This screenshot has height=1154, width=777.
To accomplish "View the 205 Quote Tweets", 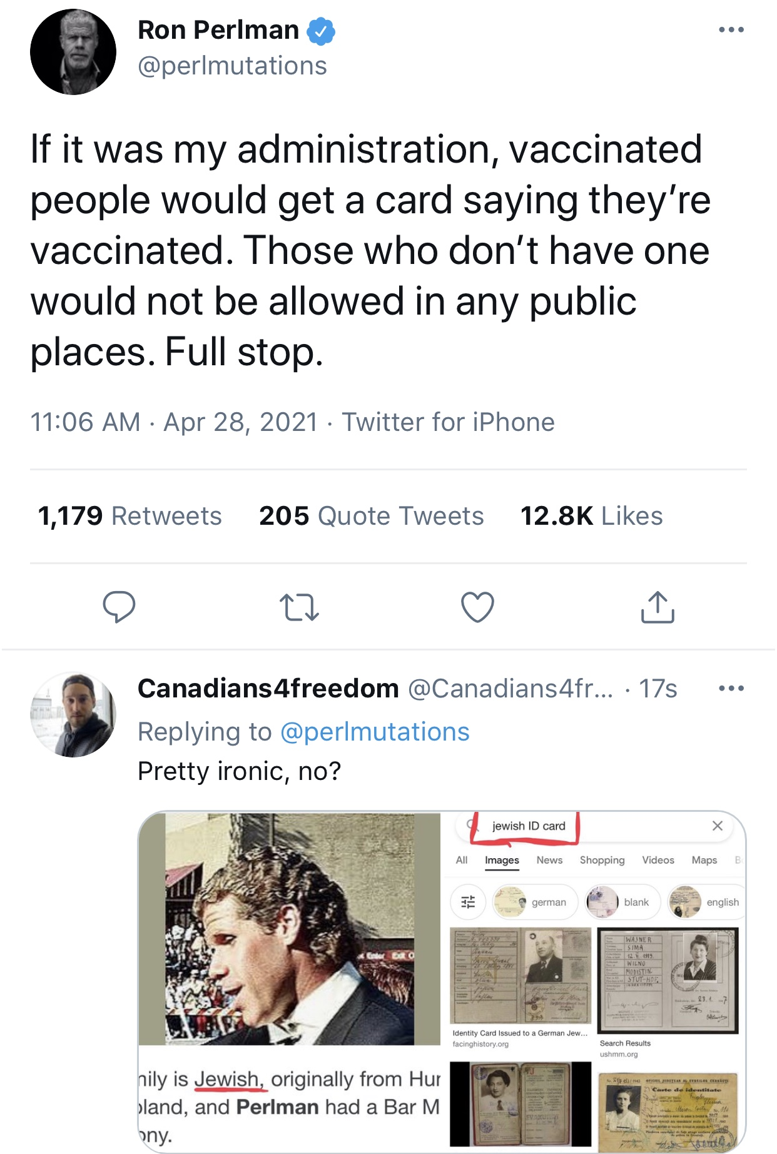I will [x=371, y=516].
